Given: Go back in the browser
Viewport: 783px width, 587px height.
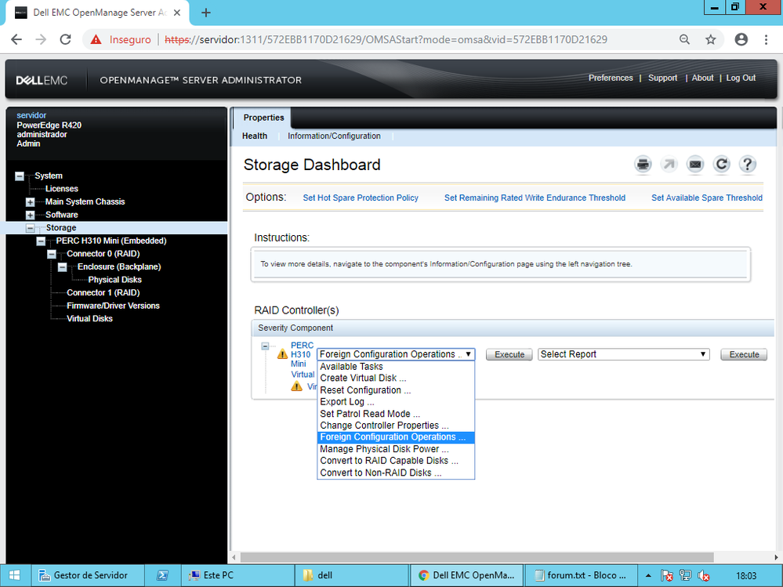Looking at the screenshot, I should 16,39.
